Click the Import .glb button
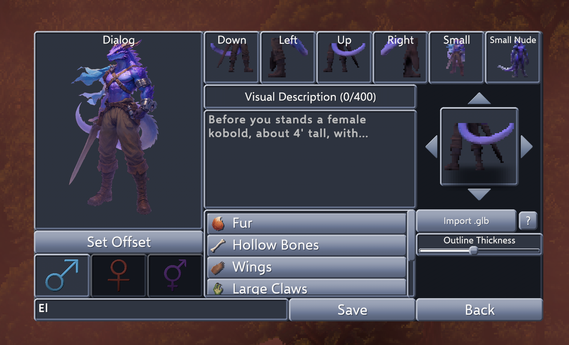This screenshot has height=345, width=569. click(x=466, y=221)
